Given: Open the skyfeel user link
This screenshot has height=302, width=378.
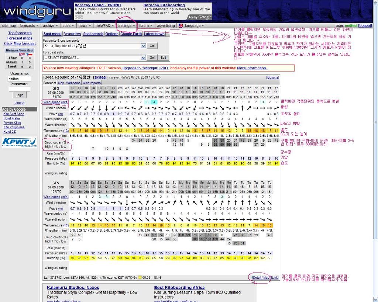Looking at the screenshot, I should pos(100,77).
